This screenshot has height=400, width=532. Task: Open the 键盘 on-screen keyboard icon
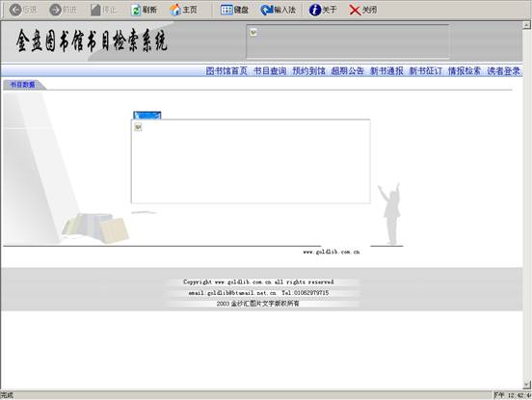226,10
